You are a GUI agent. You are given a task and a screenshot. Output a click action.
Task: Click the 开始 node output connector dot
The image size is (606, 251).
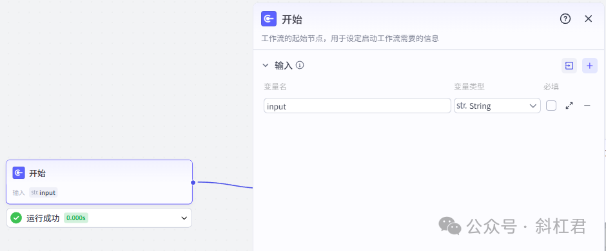[x=193, y=182]
